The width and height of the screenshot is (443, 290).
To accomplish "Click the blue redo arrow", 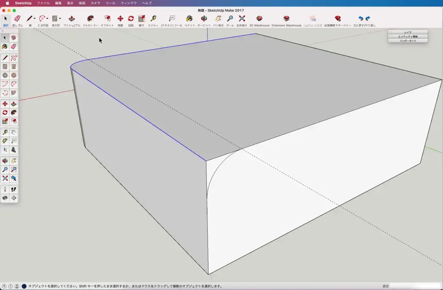I will coord(368,18).
